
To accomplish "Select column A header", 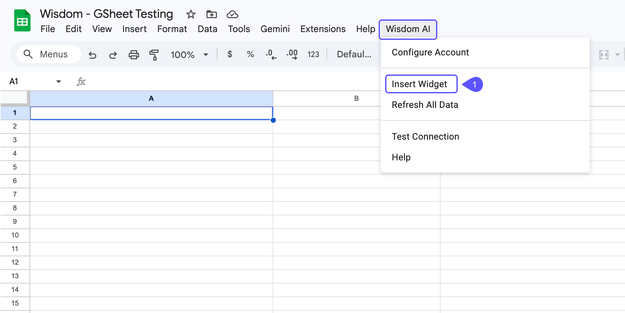I will click(151, 99).
